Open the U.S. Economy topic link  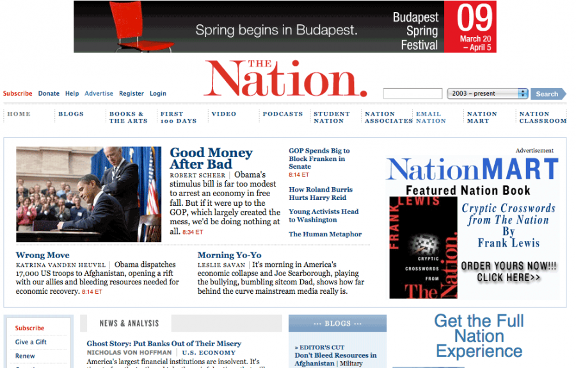click(x=209, y=353)
